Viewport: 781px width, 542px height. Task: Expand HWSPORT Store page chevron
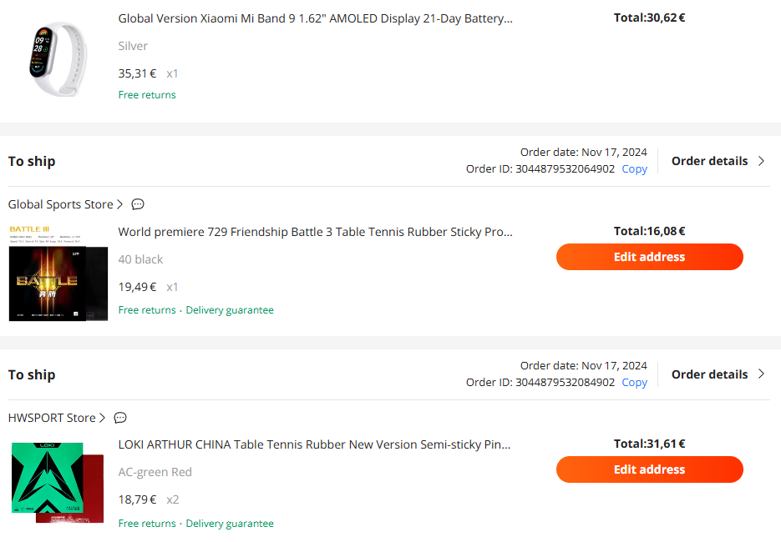click(x=102, y=418)
